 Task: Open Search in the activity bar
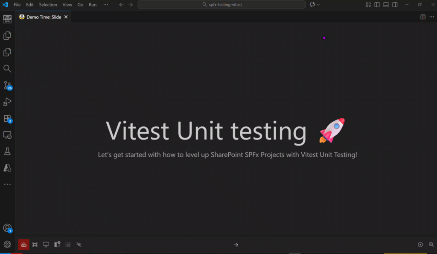7,69
